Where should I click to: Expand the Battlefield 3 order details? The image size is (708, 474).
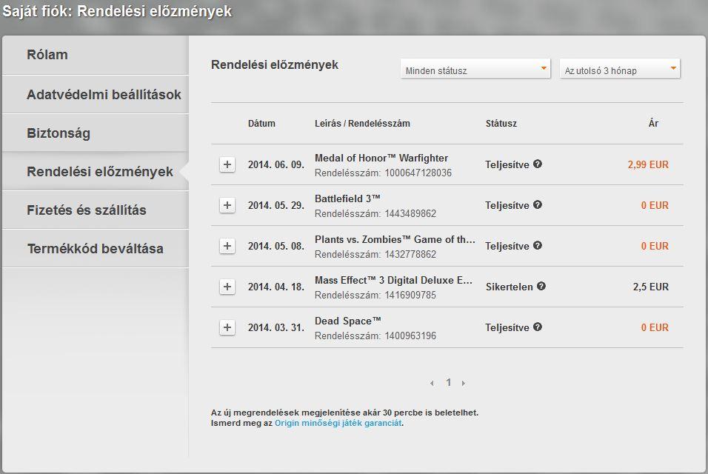click(227, 205)
